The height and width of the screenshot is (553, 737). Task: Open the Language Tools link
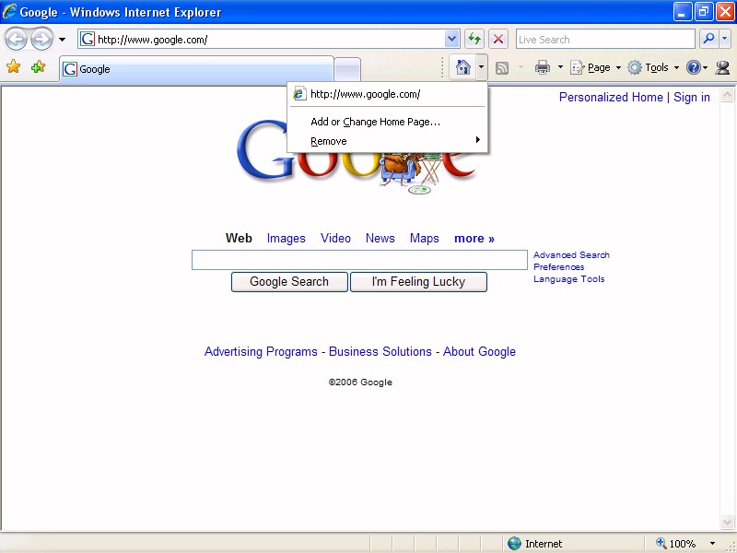568,279
